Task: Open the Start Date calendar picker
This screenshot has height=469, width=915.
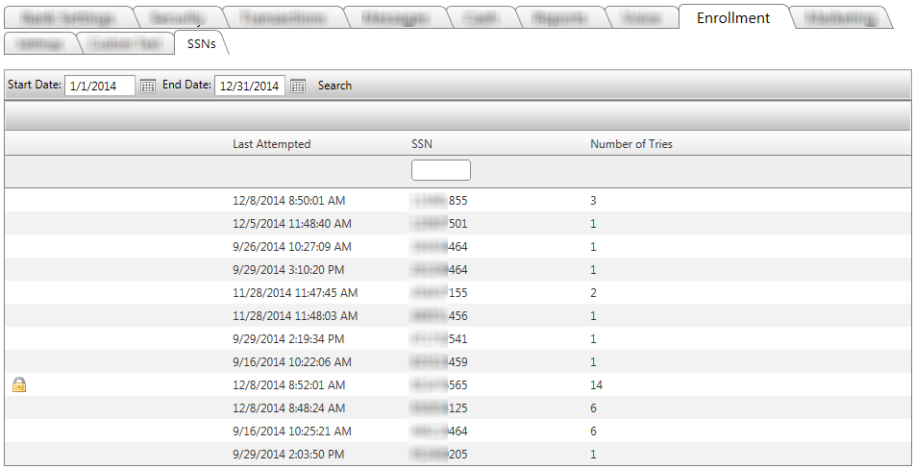Action: click(148, 86)
